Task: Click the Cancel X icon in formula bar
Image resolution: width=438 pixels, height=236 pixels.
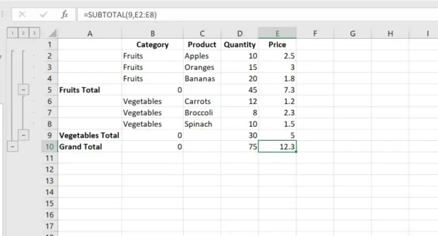Action: 22,15
